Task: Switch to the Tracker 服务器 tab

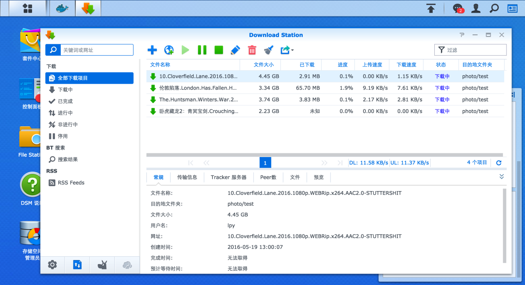Action: (x=228, y=177)
